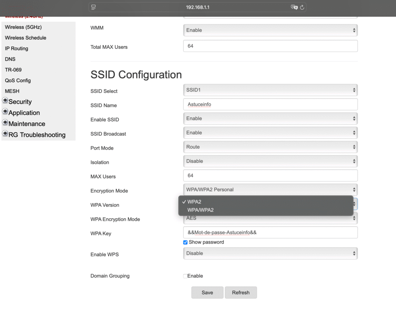396x316 pixels.
Task: Open QoS Config page
Action: [18, 80]
